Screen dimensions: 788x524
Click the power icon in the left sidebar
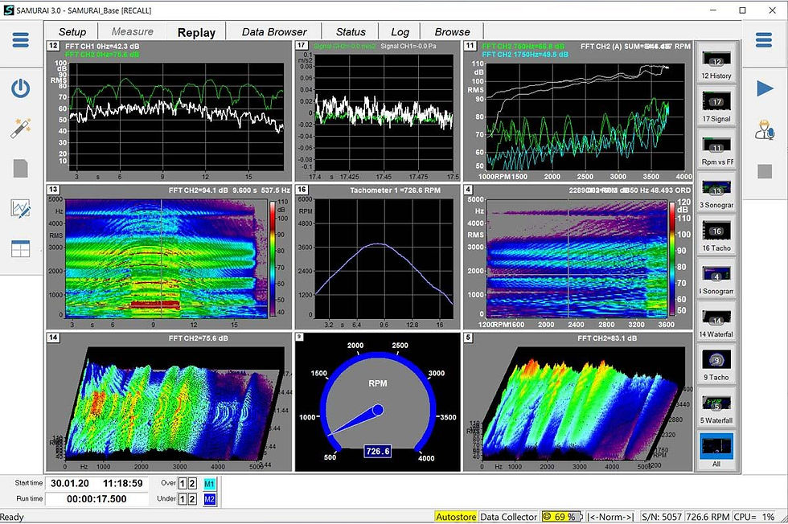click(22, 88)
